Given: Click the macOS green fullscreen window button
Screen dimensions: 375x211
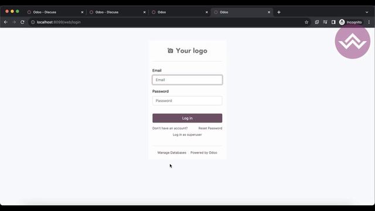Looking at the screenshot, I should 18,11.
